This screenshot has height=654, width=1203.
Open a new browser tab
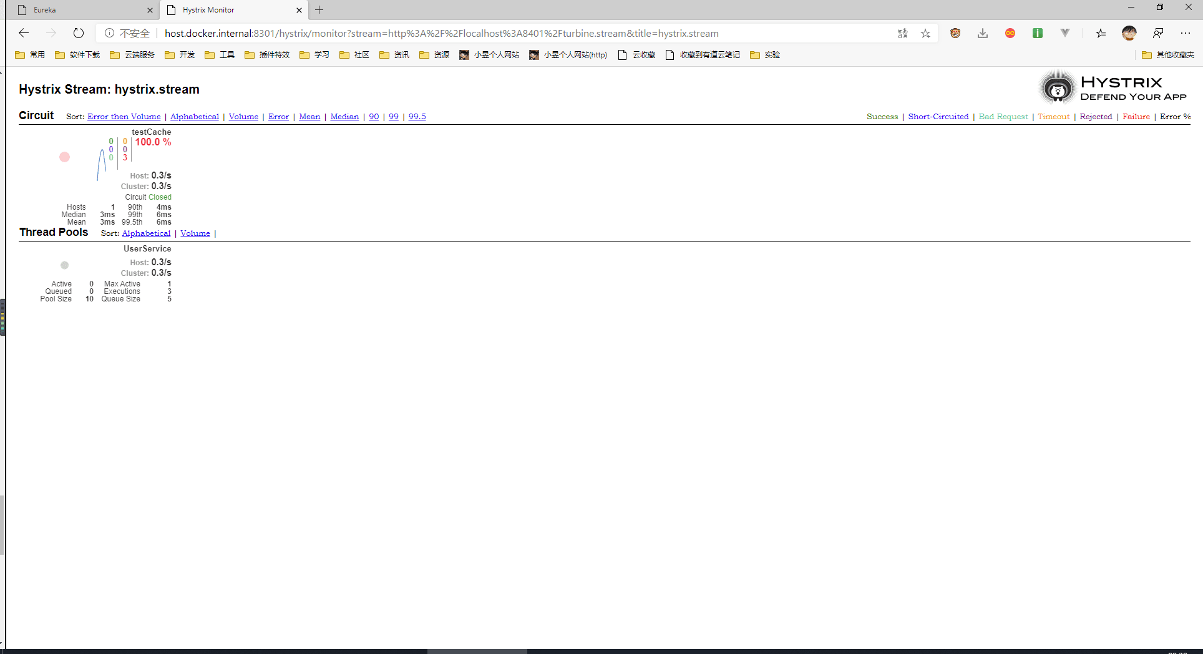319,10
